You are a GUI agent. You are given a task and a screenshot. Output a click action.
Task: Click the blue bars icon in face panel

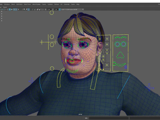126,67
